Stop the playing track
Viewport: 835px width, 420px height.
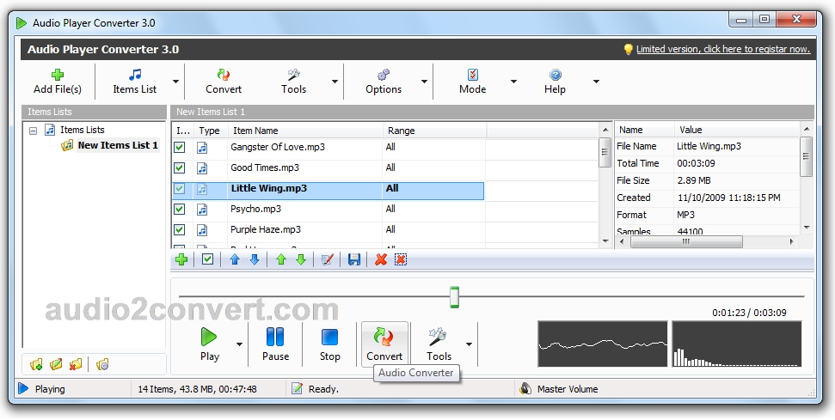pos(329,344)
